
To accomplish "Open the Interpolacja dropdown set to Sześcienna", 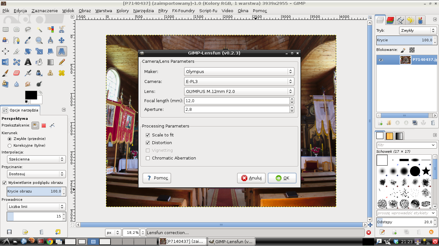I will pyautogui.click(x=36, y=159).
